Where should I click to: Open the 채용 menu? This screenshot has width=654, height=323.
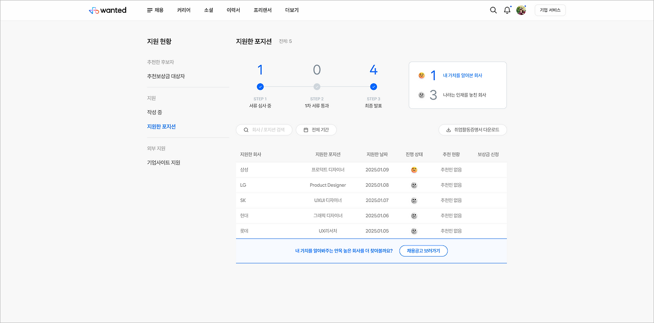coord(159,10)
